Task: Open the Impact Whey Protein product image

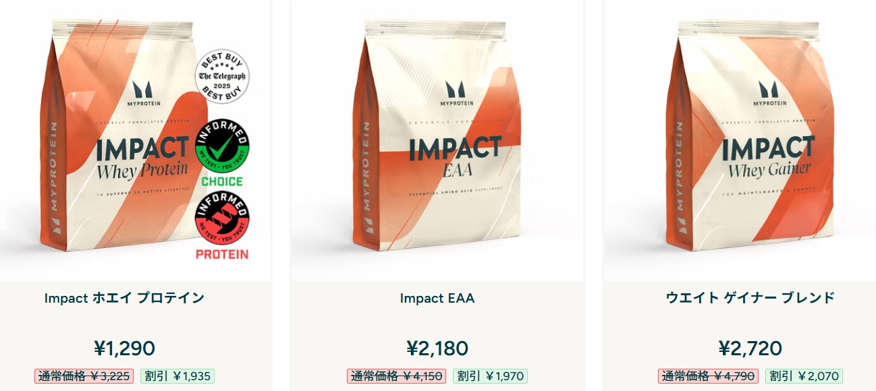Action: click(x=135, y=140)
